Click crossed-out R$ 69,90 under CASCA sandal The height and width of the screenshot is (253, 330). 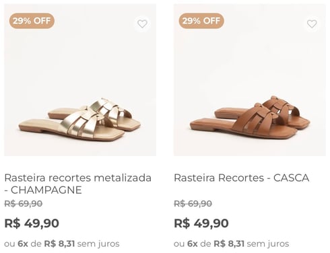pos(193,204)
